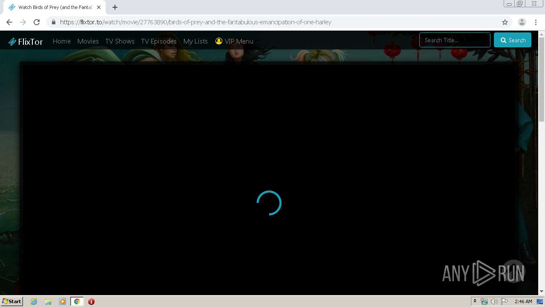545x307 pixels.
Task: Click the loading video player area
Action: [x=269, y=179]
